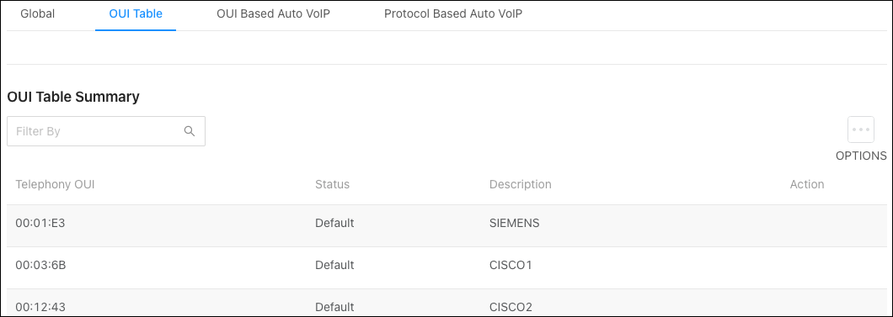Go to Protocol Based Auto VoIP tab
This screenshot has width=893, height=317.
pos(453,14)
